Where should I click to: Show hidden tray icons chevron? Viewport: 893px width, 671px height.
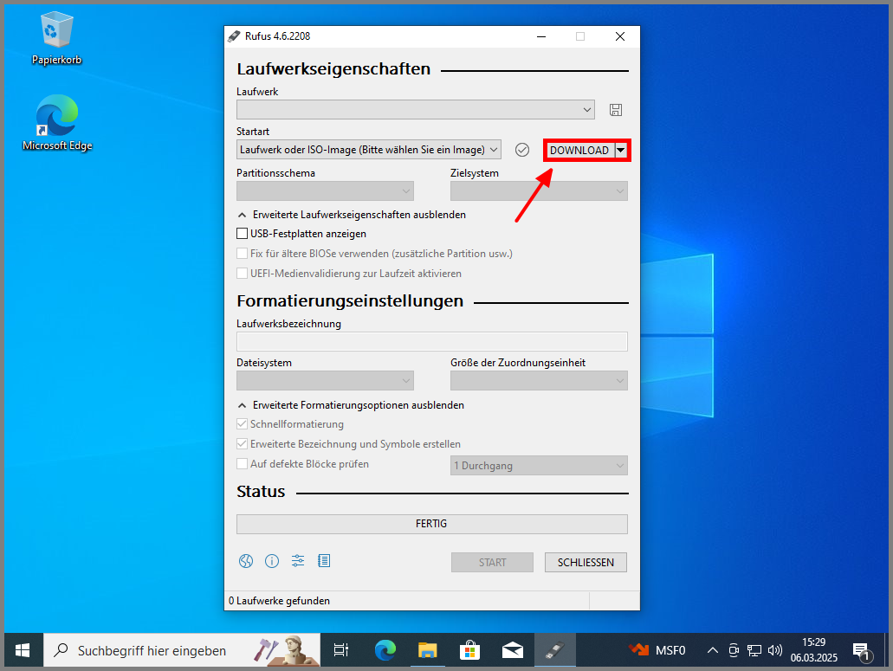coord(713,650)
